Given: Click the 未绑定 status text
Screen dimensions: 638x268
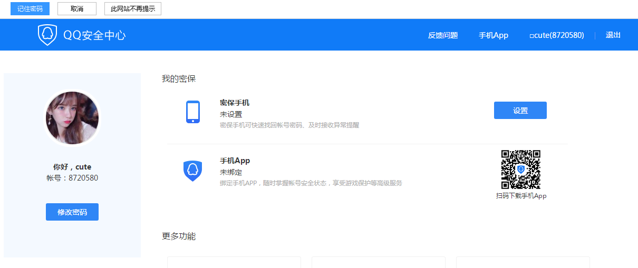Looking at the screenshot, I should [231, 172].
